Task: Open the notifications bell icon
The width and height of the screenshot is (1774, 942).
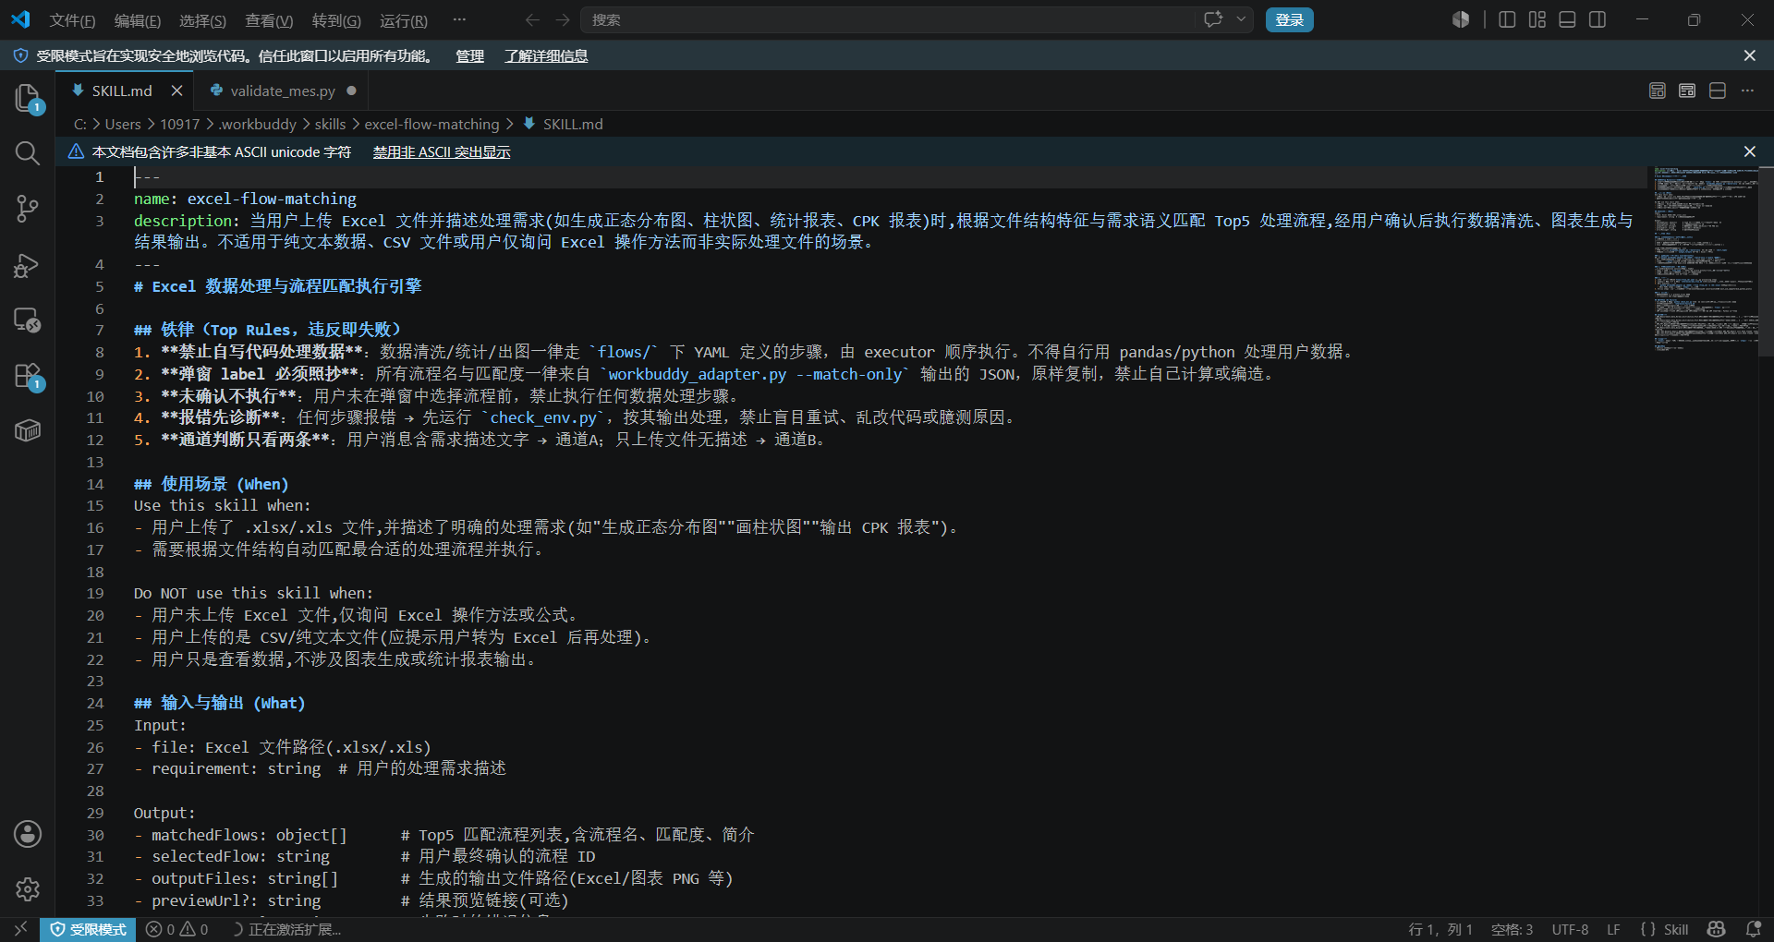Action: click(1753, 929)
